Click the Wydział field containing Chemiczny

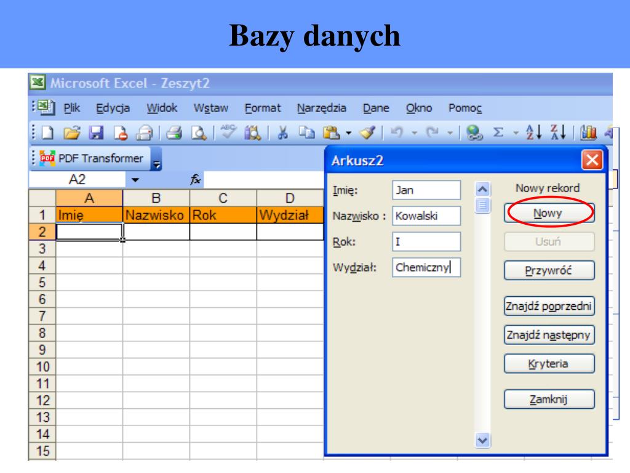coord(426,267)
